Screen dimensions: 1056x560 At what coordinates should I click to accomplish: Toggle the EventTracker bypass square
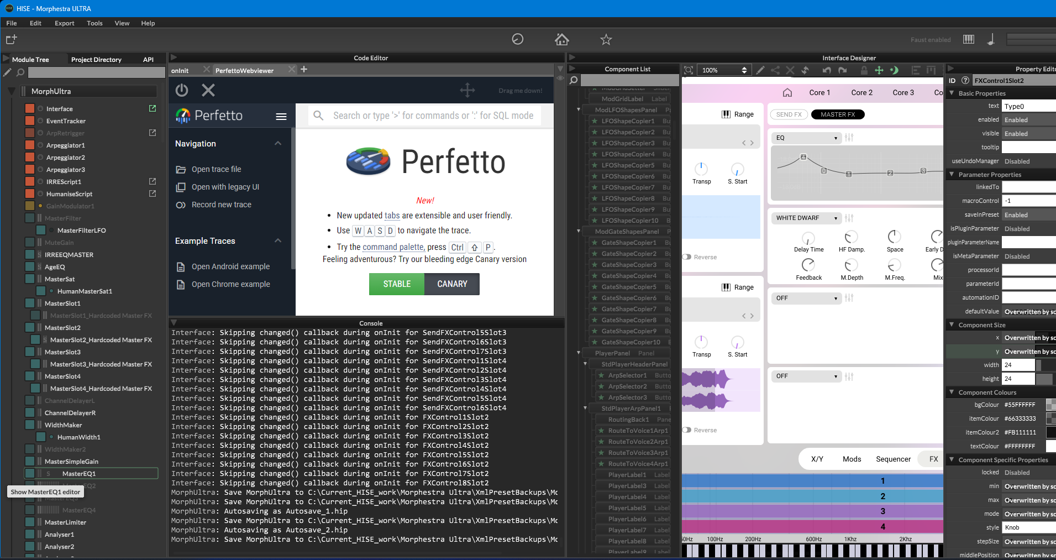(x=30, y=121)
